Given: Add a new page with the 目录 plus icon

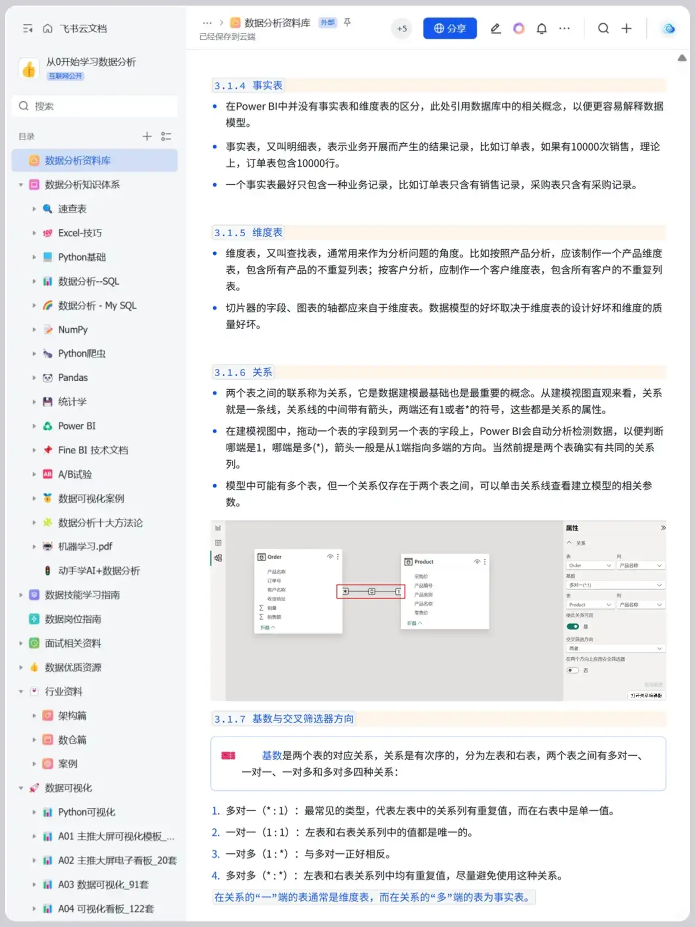Looking at the screenshot, I should [x=147, y=136].
